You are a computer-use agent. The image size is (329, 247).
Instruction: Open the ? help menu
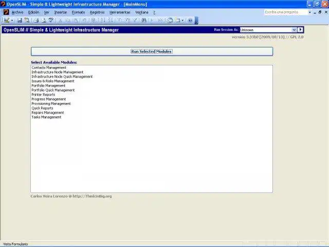(x=154, y=12)
